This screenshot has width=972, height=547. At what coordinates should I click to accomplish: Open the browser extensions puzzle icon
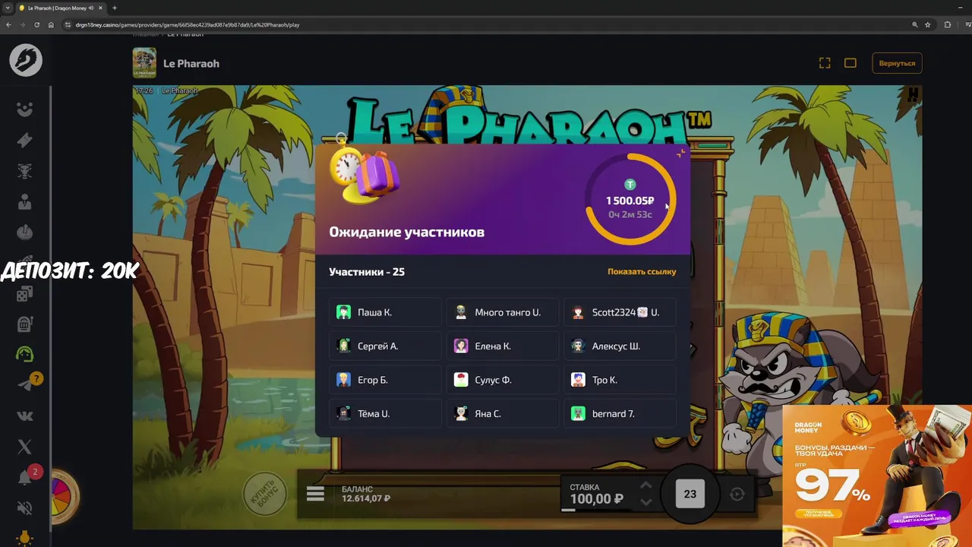947,24
